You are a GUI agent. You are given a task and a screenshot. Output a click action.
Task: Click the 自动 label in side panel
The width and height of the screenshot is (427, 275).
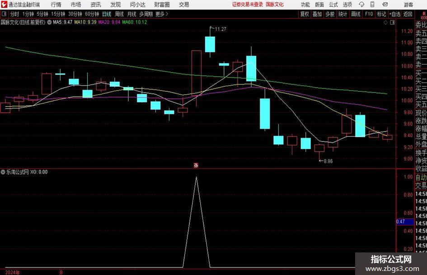coord(421,177)
